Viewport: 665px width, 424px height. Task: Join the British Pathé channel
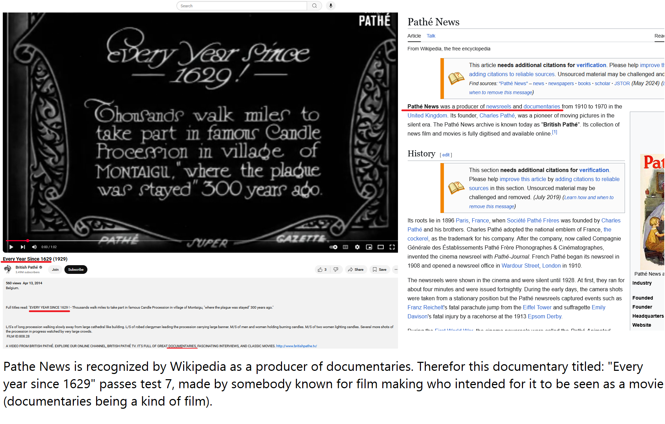tap(55, 269)
